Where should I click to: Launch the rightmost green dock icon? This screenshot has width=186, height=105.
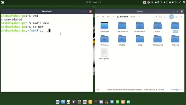click(x=128, y=102)
